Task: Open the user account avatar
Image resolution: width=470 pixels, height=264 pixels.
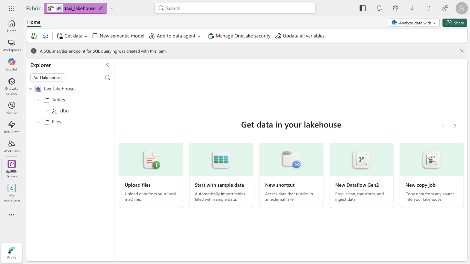Action: (461, 8)
